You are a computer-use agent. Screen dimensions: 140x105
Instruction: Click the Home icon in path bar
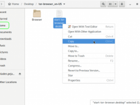coord(10,4)
